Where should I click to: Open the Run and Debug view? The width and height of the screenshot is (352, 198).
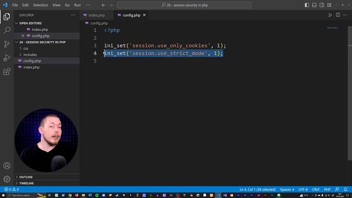[x=7, y=58]
